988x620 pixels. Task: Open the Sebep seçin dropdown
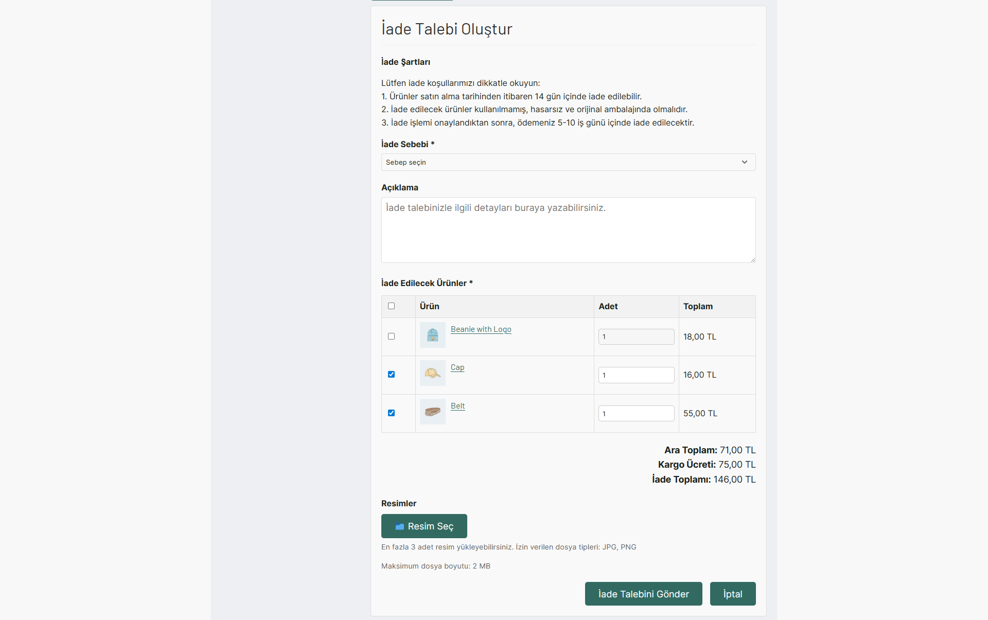(x=568, y=162)
